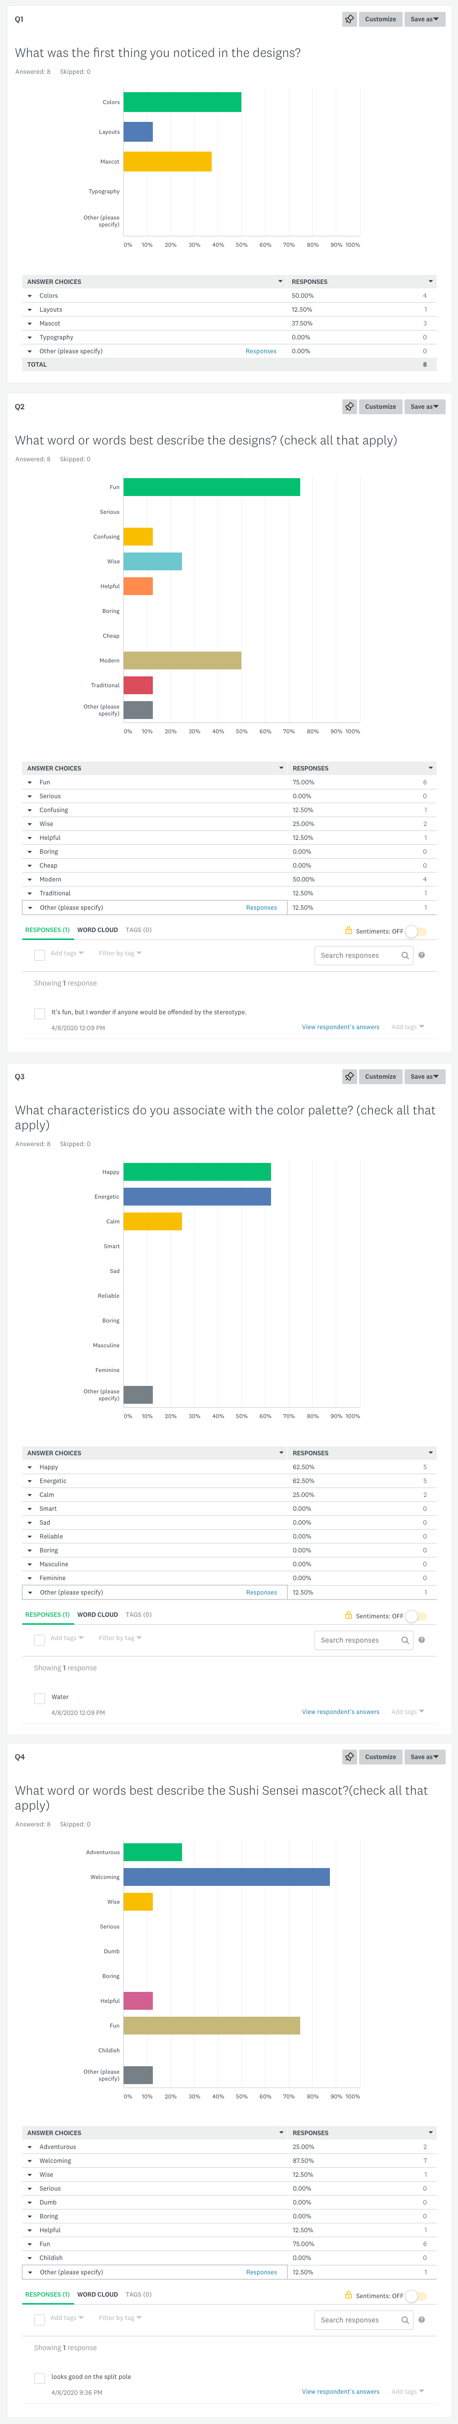Viewport: 458px width, 2424px height.
Task: Click the magnifying glass in Q2 search box
Action: 406,955
